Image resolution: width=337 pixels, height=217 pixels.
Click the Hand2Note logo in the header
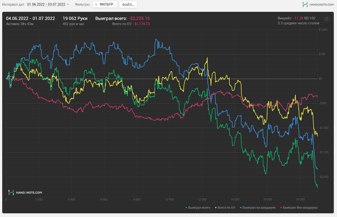pyautogui.click(x=319, y=4)
